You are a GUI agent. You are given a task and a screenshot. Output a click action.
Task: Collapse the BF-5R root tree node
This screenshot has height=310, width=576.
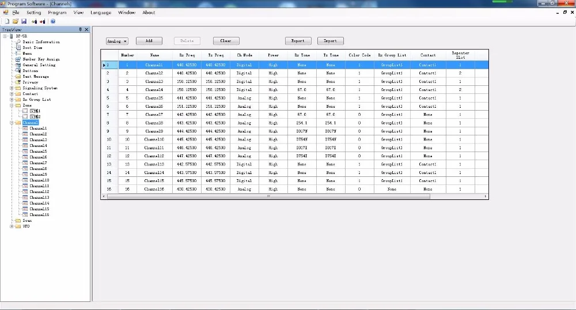point(5,36)
